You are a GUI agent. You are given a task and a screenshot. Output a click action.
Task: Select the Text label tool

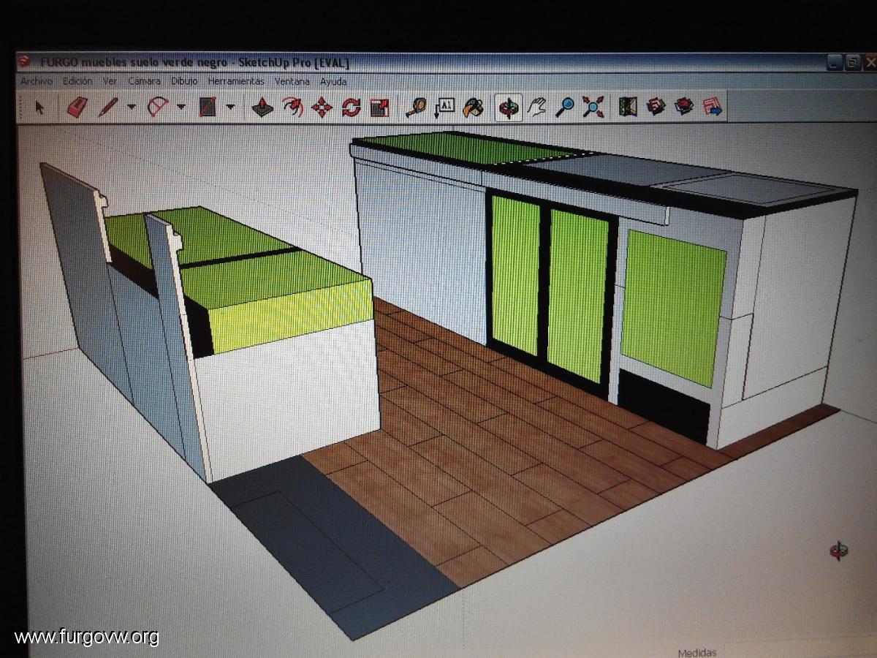[x=444, y=107]
